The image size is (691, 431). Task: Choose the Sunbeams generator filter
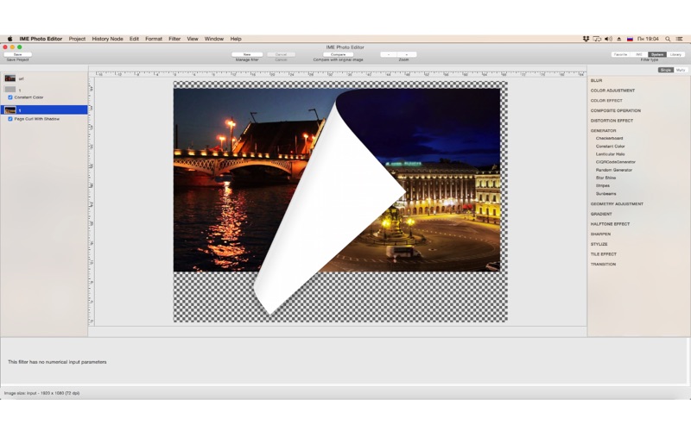click(x=606, y=193)
